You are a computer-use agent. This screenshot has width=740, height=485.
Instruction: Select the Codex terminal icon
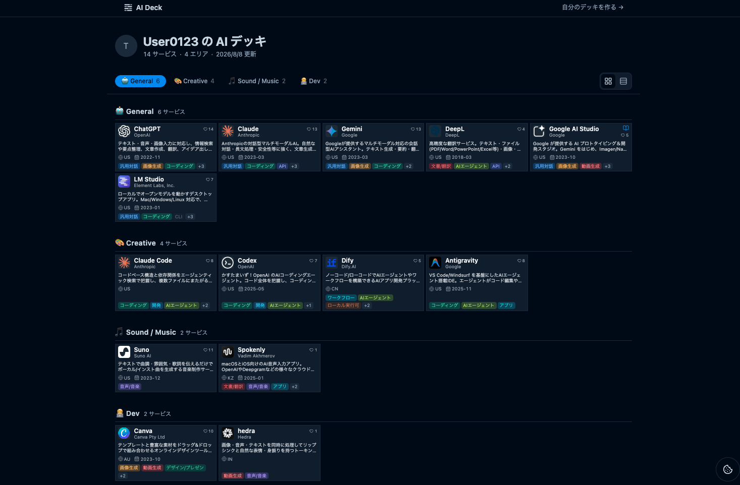[x=228, y=263]
